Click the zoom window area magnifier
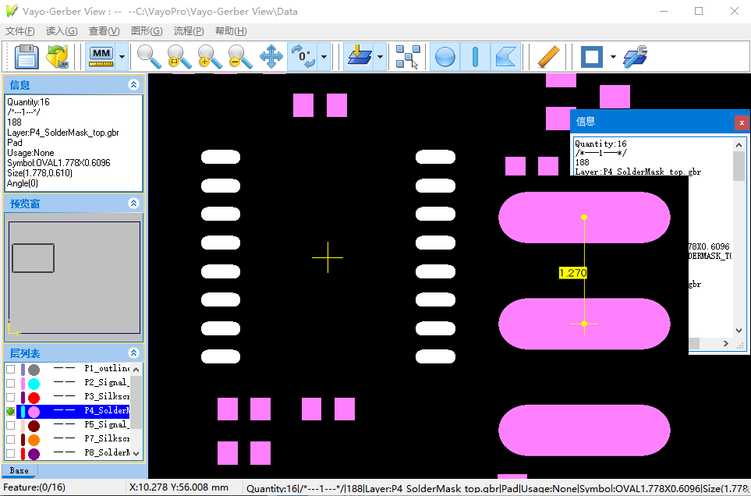Viewport: 751px width, 496px height. [x=179, y=57]
